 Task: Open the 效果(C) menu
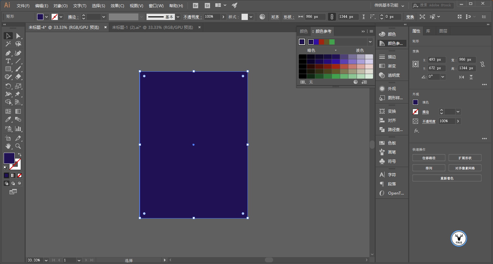click(x=117, y=6)
